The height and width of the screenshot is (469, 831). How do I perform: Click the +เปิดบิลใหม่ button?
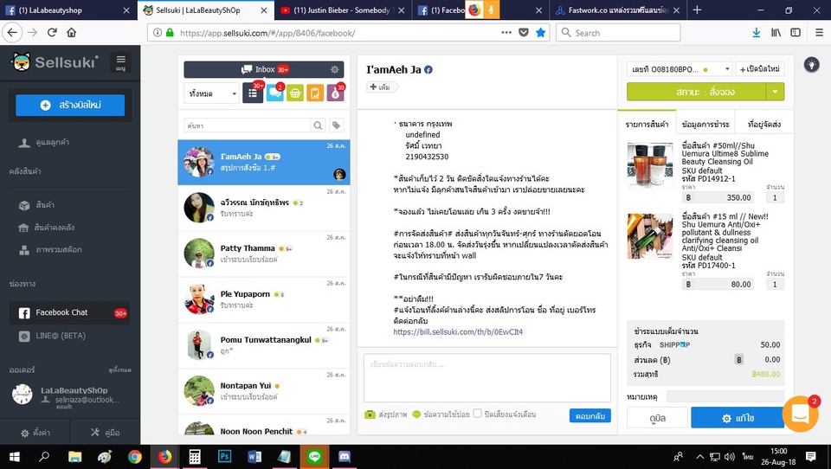pos(759,69)
